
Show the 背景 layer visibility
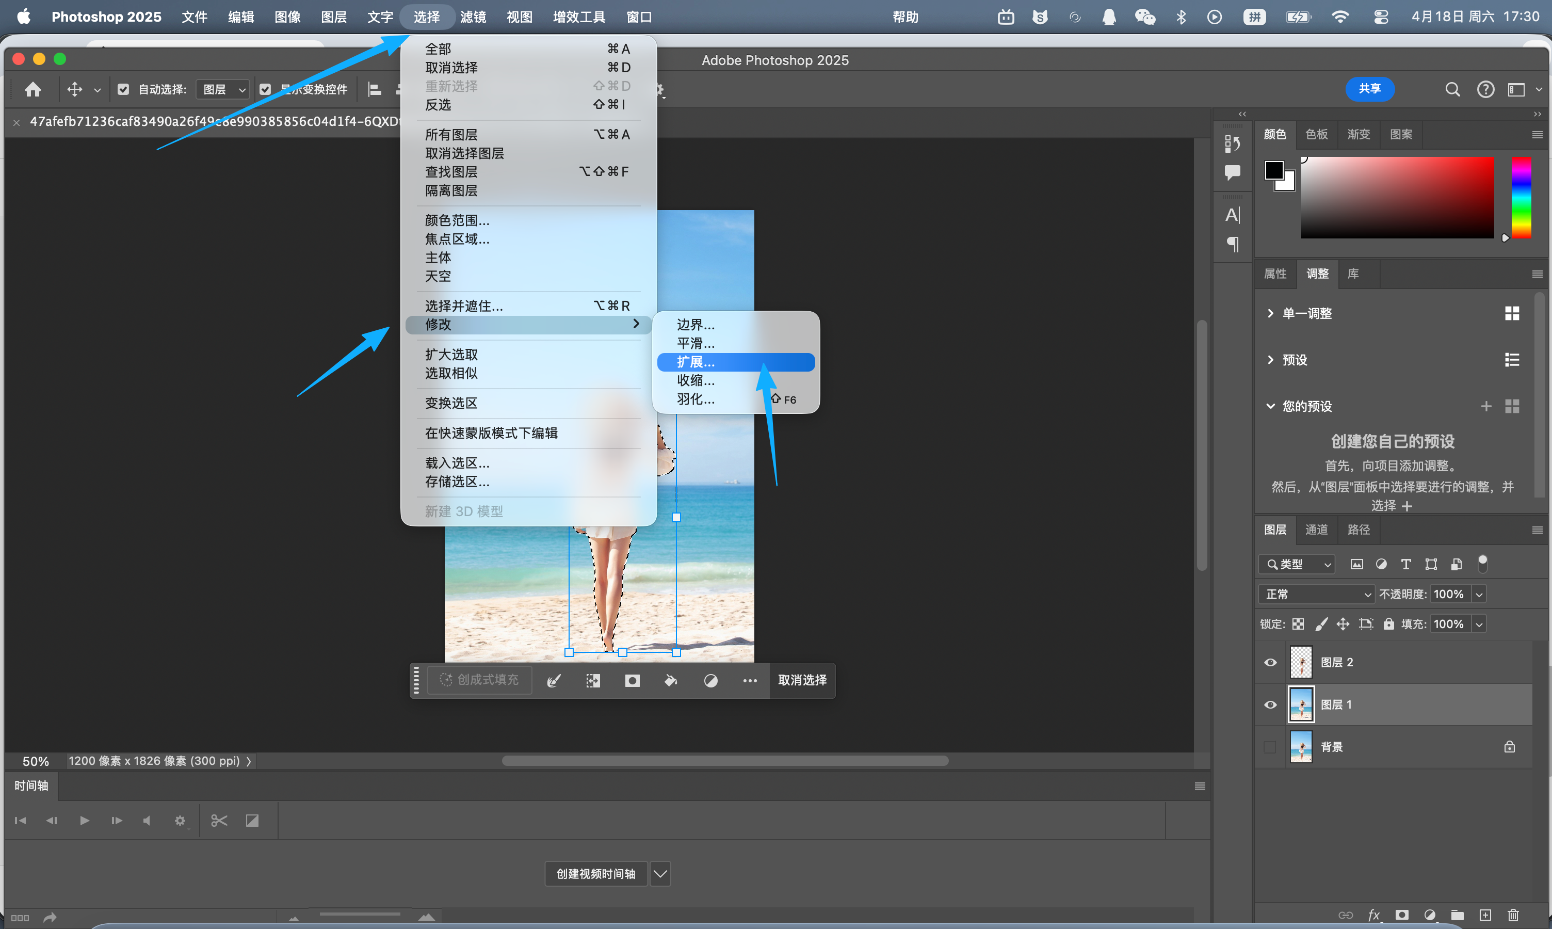1270,747
